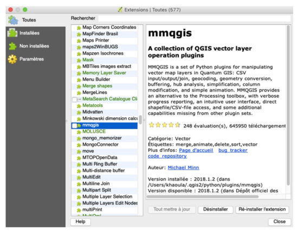Rate mmqgis with the first star
The width and height of the screenshot is (298, 231).
(x=152, y=125)
